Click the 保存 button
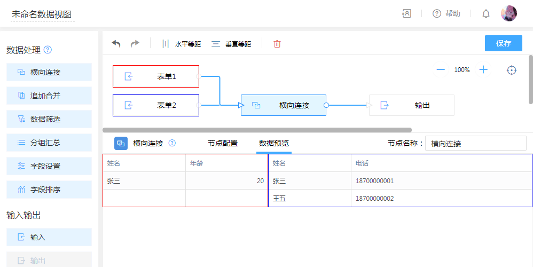Image resolution: width=533 pixels, height=267 pixels. click(x=503, y=44)
